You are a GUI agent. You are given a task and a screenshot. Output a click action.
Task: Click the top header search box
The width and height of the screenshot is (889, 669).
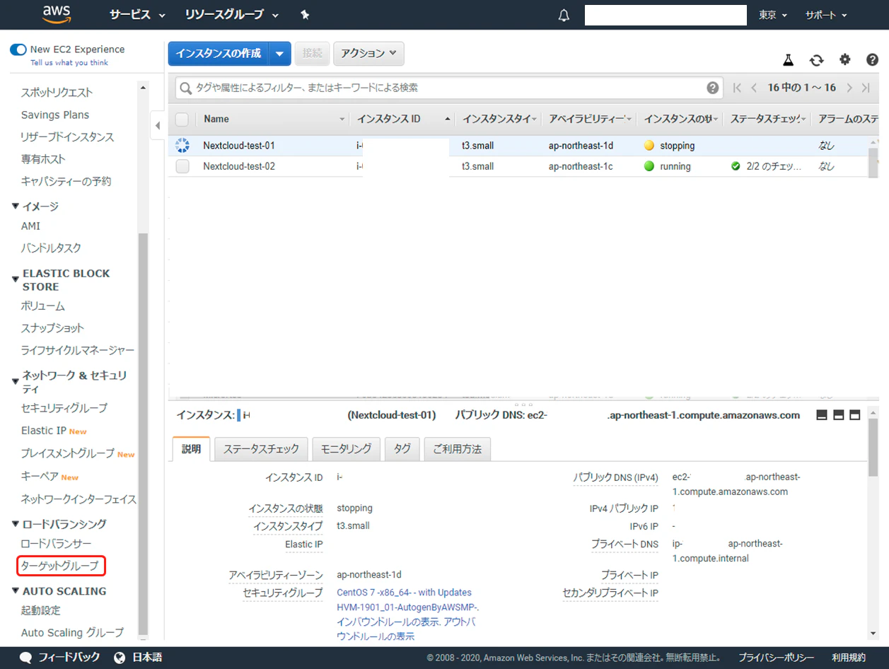point(666,15)
